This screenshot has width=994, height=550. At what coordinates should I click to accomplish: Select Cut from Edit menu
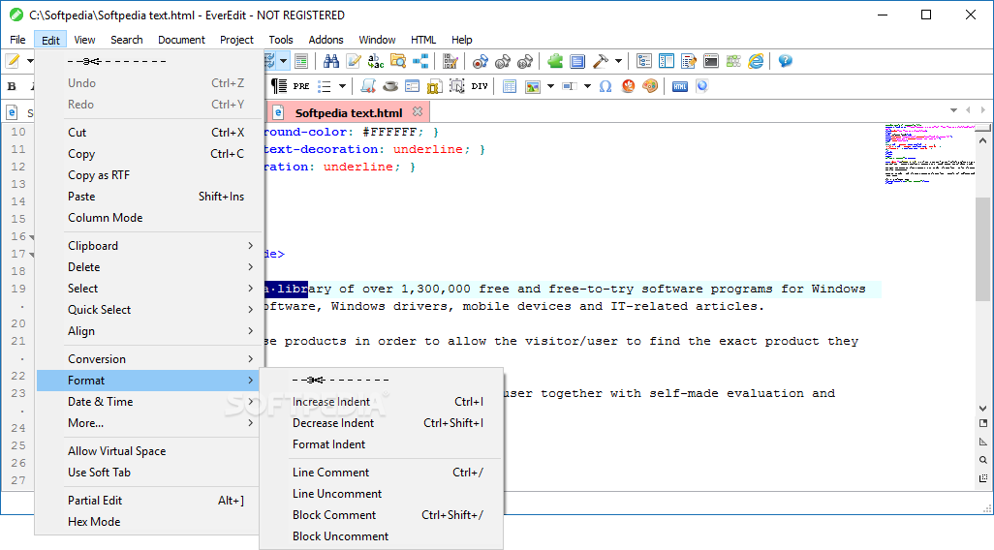(149, 132)
